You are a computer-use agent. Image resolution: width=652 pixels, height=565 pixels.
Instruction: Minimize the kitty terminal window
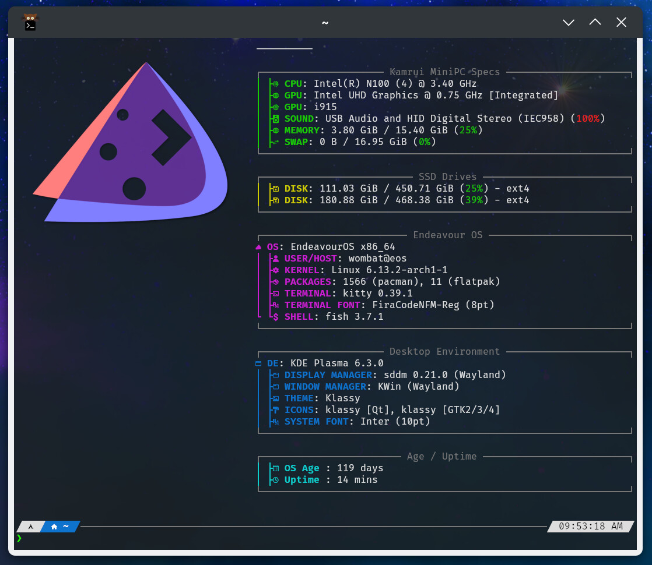(569, 22)
